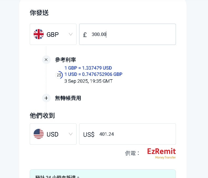Click the US$ currency symbol
This screenshot has width=208, height=178.
point(89,134)
